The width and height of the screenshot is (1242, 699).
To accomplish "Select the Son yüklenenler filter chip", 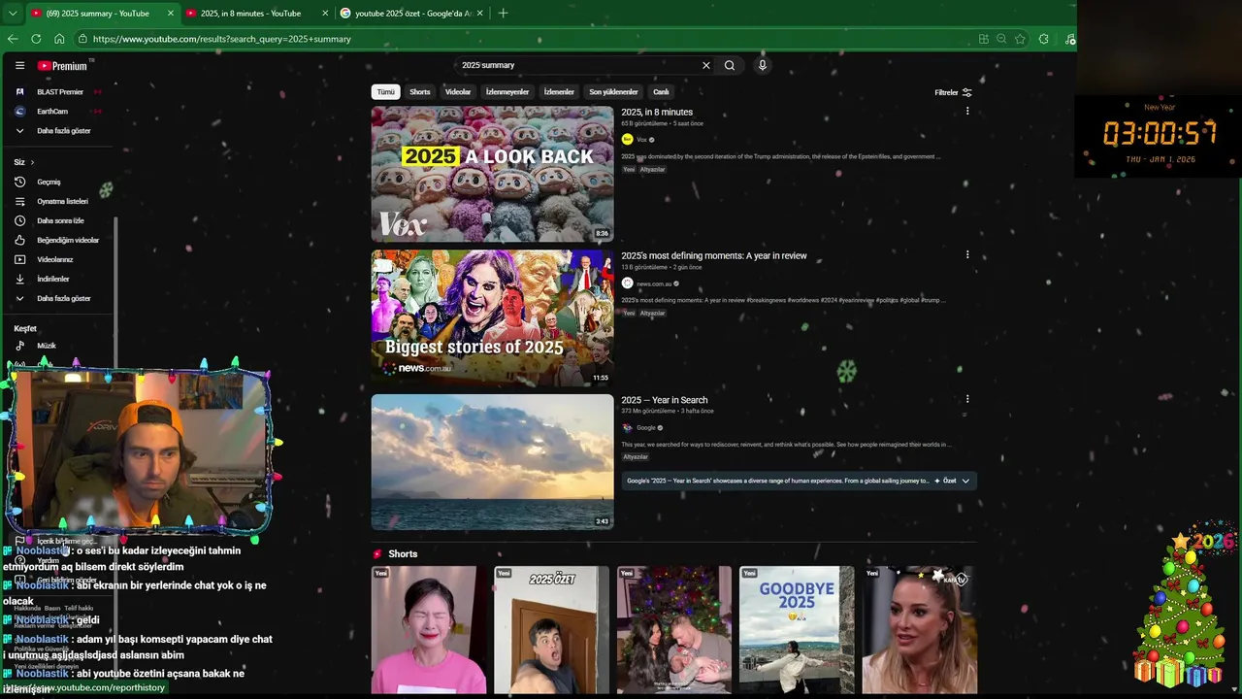I will pyautogui.click(x=613, y=92).
